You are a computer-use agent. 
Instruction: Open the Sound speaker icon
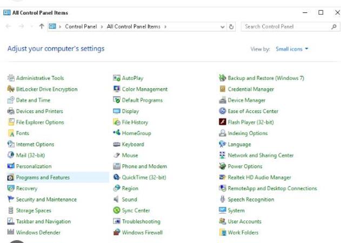pyautogui.click(x=117, y=199)
